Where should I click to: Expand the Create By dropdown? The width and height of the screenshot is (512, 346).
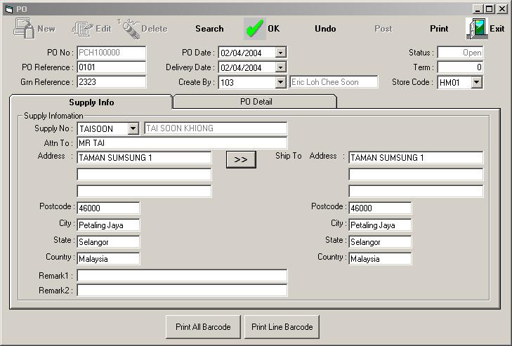point(280,82)
